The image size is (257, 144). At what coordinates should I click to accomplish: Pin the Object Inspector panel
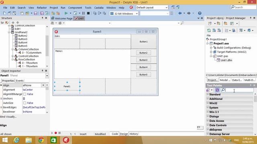point(43,71)
